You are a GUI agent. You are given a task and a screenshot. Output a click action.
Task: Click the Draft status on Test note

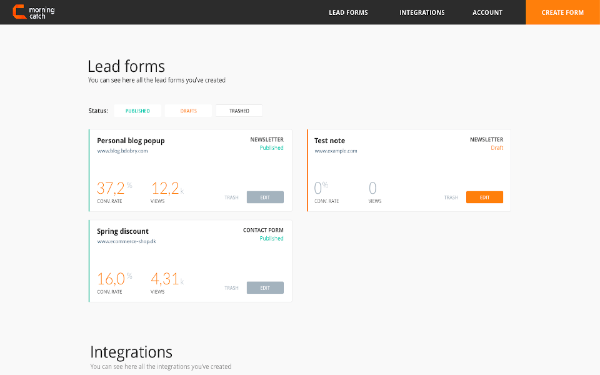coord(497,148)
